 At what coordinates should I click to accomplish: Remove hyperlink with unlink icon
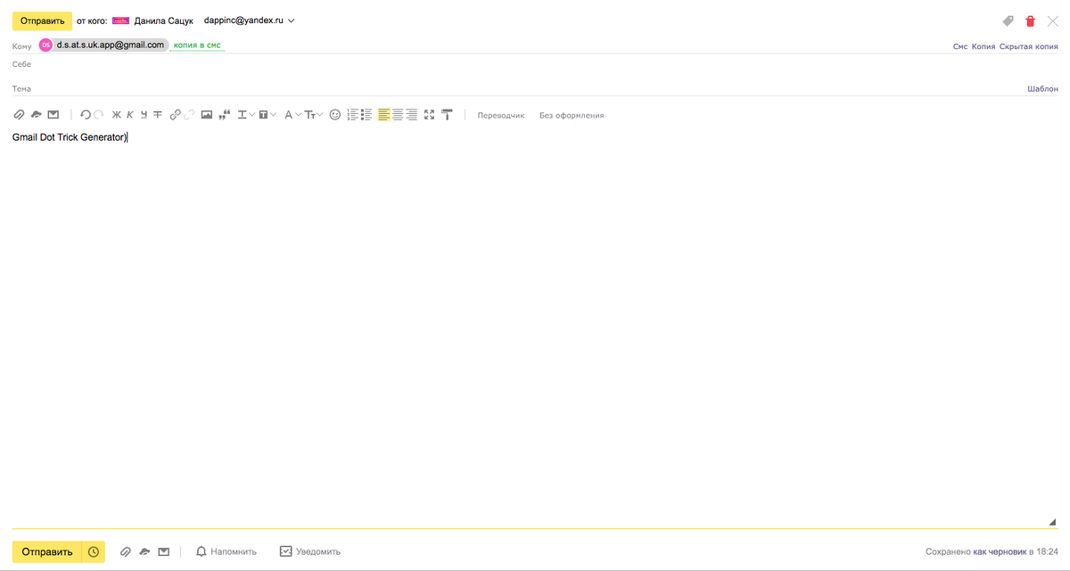[189, 115]
